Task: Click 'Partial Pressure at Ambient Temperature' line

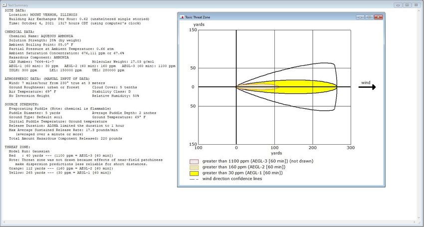Action: pos(61,49)
